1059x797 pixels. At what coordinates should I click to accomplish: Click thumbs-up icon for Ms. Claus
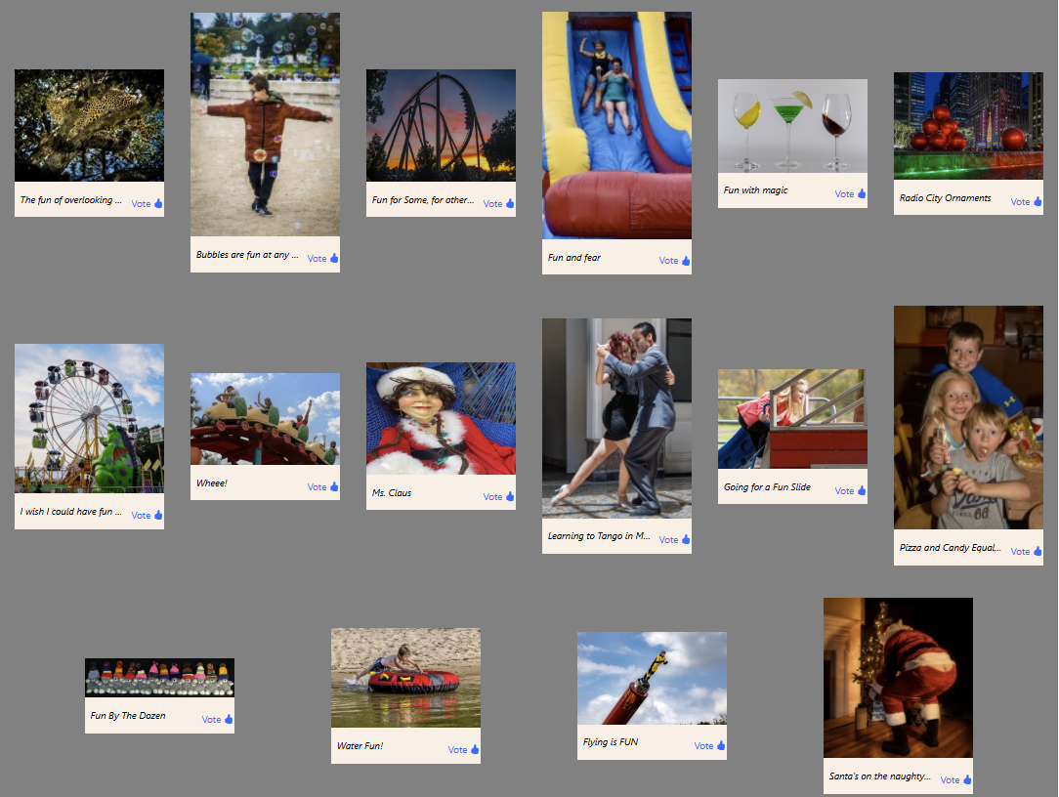click(x=510, y=496)
